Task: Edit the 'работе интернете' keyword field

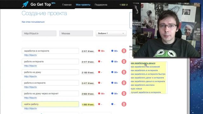Action: (x=50, y=61)
